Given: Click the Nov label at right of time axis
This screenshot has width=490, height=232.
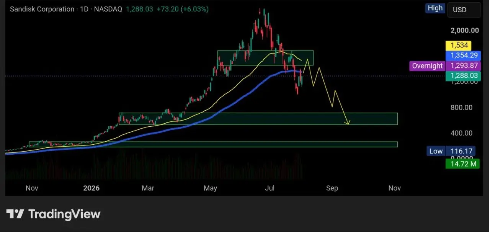Looking at the screenshot, I should [394, 188].
